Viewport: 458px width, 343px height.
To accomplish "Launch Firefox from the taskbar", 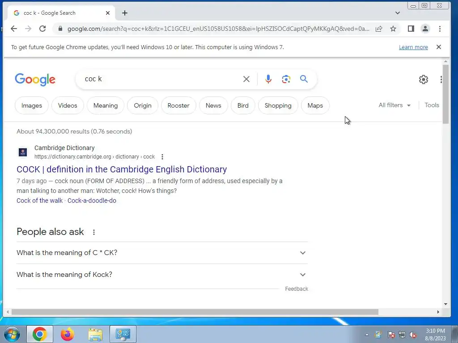I will tap(68, 334).
